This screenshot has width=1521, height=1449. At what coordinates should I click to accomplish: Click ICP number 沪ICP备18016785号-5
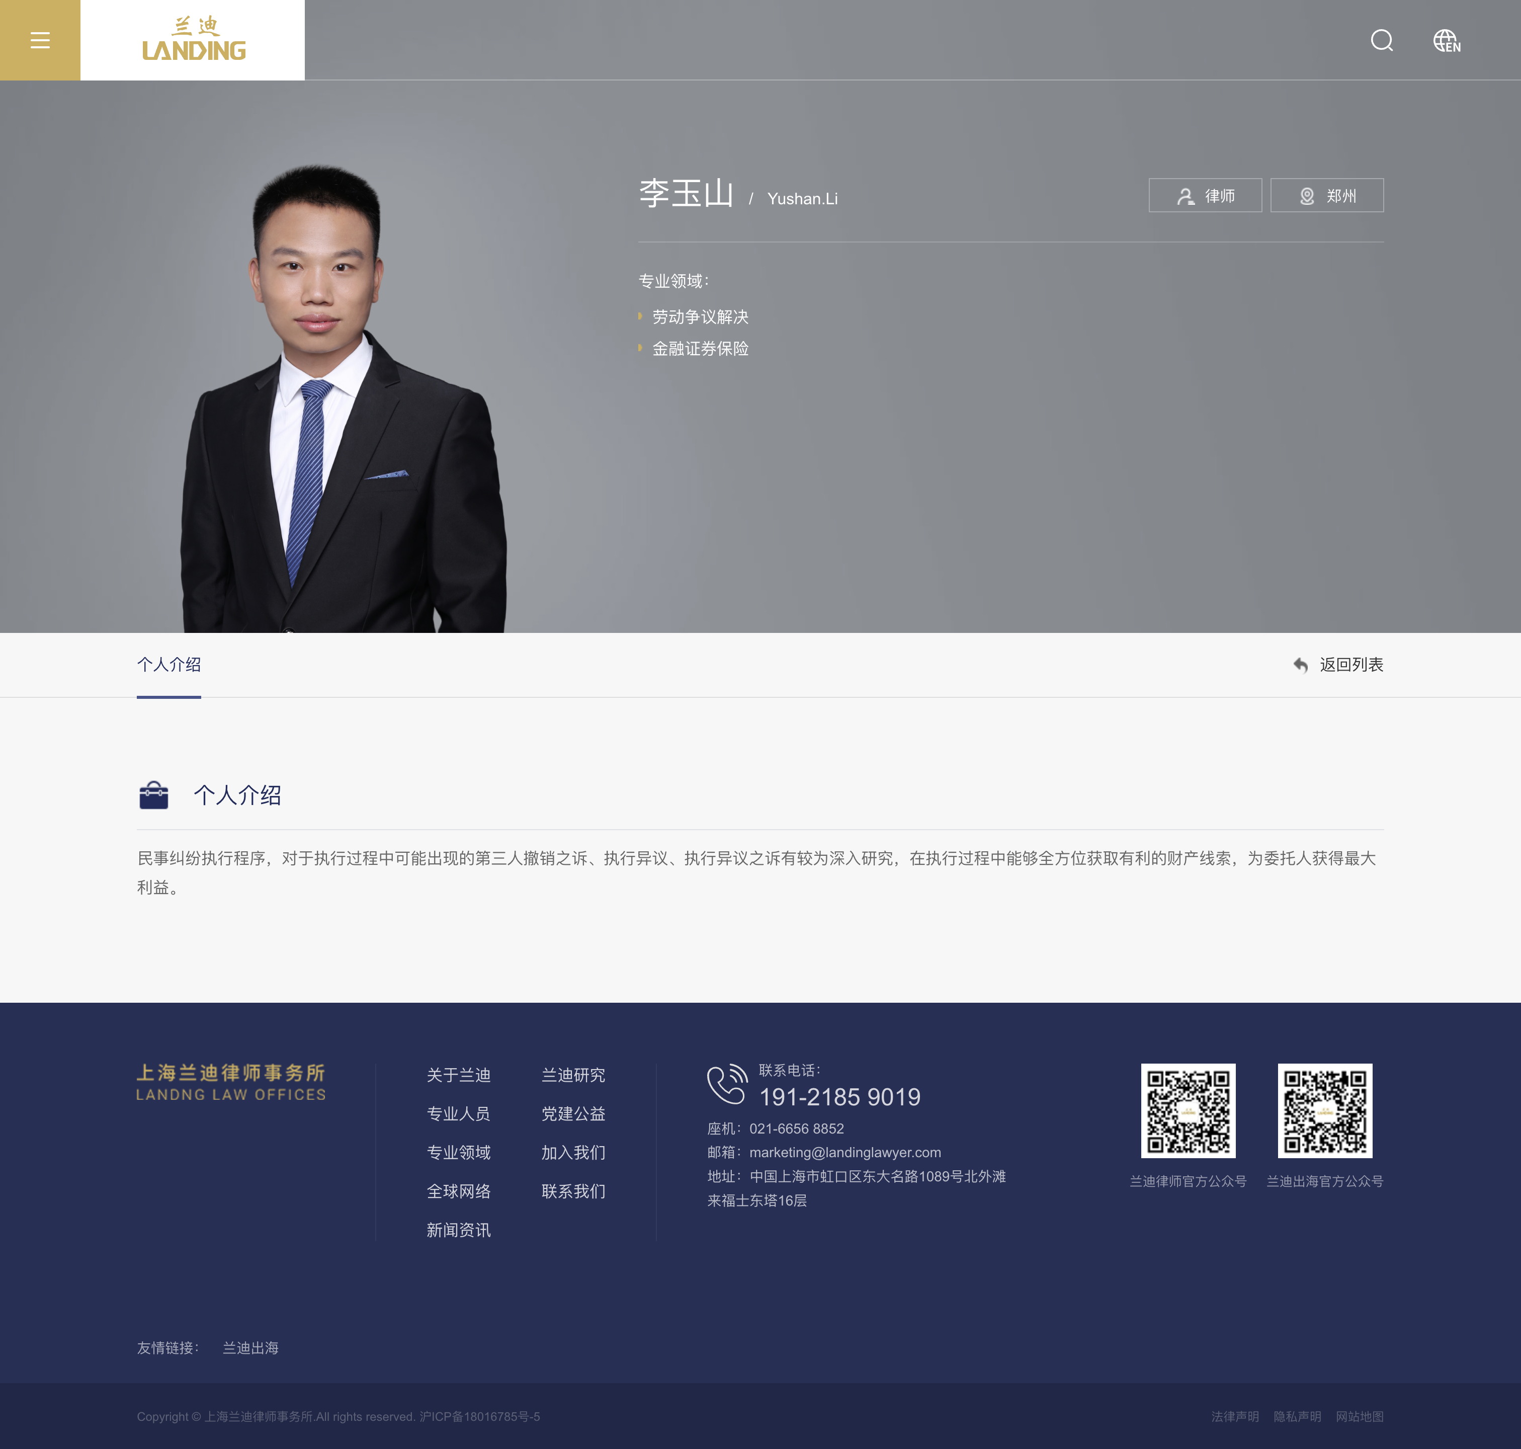[x=479, y=1417]
